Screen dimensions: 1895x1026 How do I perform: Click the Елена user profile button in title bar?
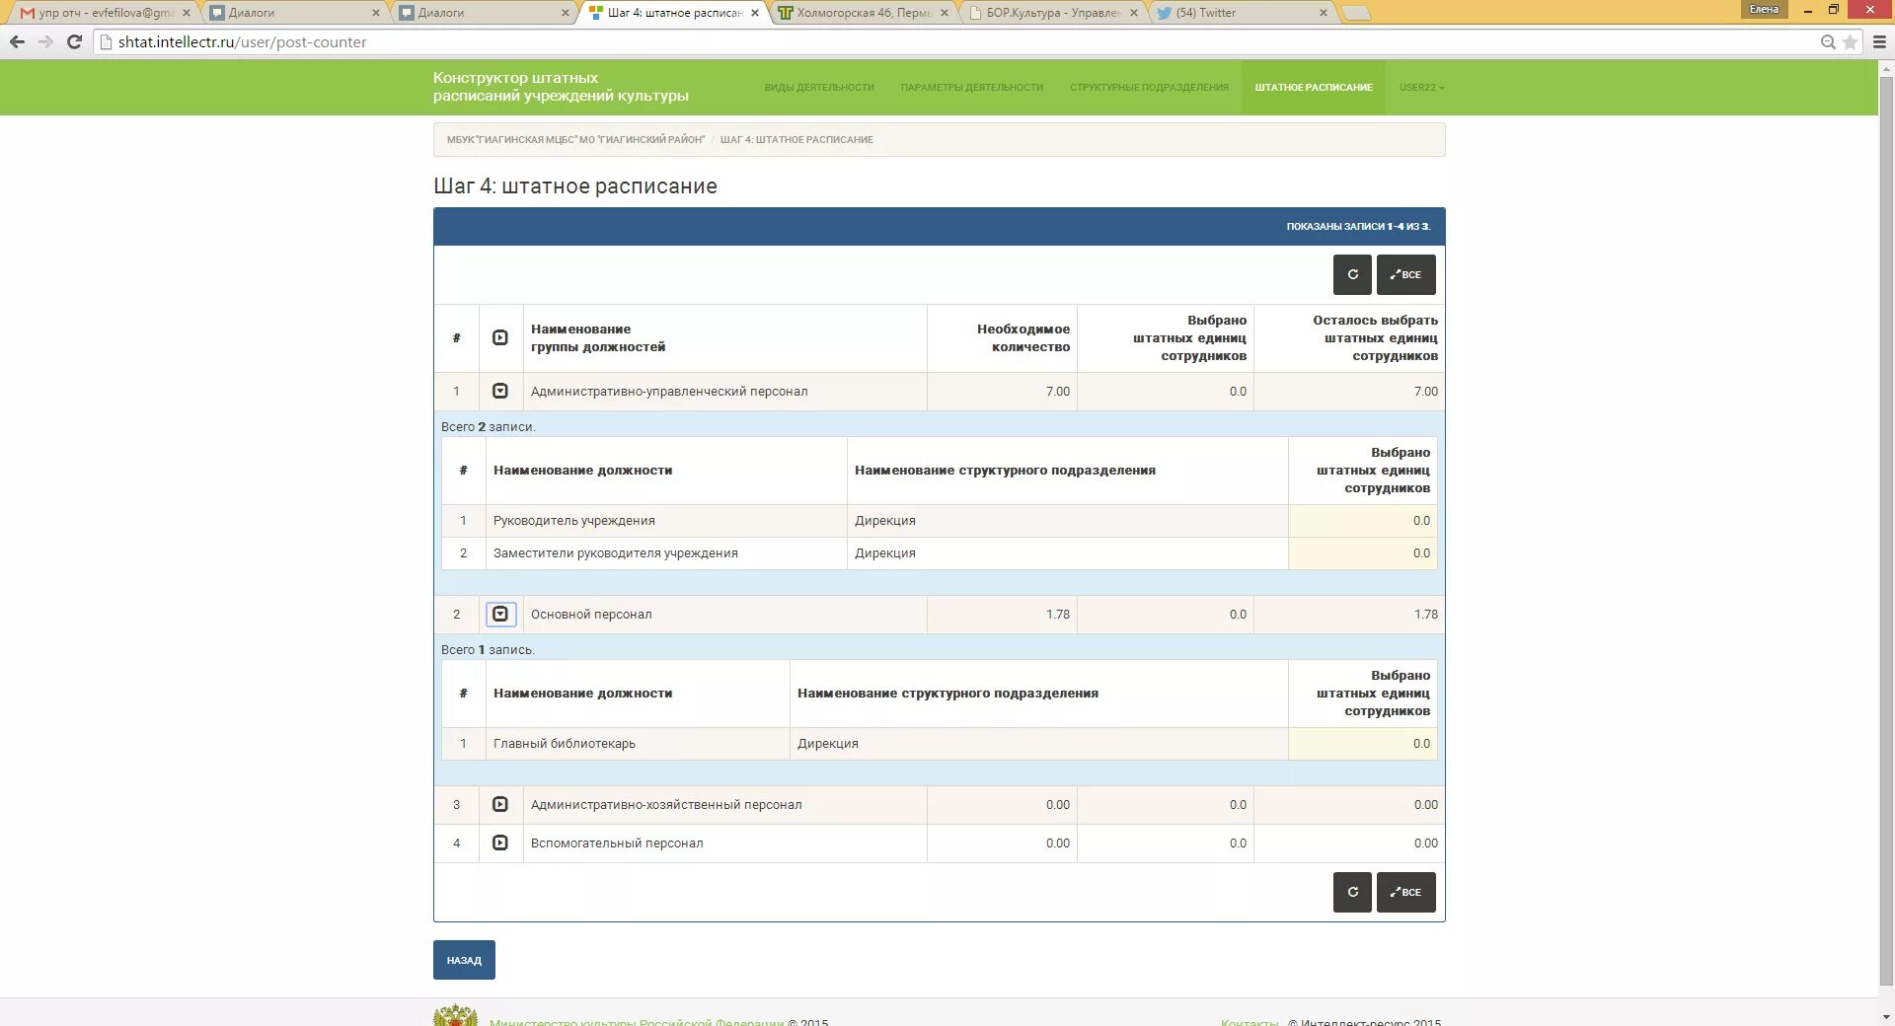[1764, 9]
